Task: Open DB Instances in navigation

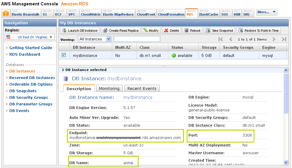Action: tap(22, 71)
